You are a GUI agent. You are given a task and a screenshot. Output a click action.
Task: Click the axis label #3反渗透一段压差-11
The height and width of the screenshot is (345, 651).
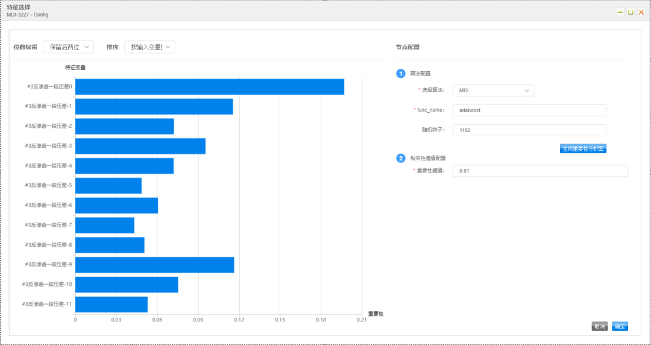coord(47,304)
